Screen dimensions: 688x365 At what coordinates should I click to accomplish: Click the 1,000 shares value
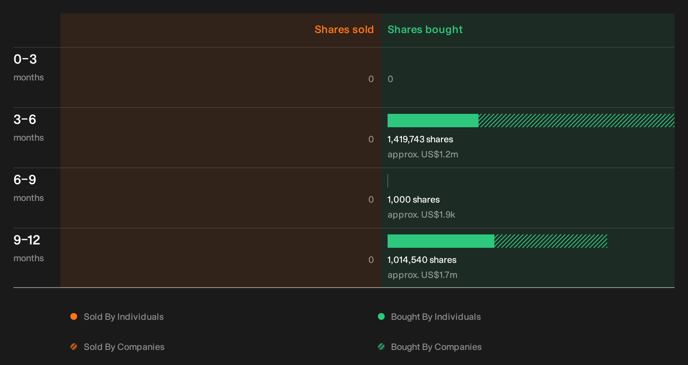tap(414, 200)
